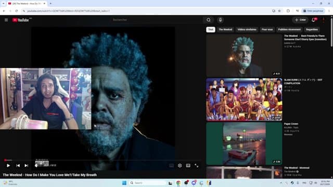Skip to the next video
The image size is (333, 187).
[x=27, y=166]
